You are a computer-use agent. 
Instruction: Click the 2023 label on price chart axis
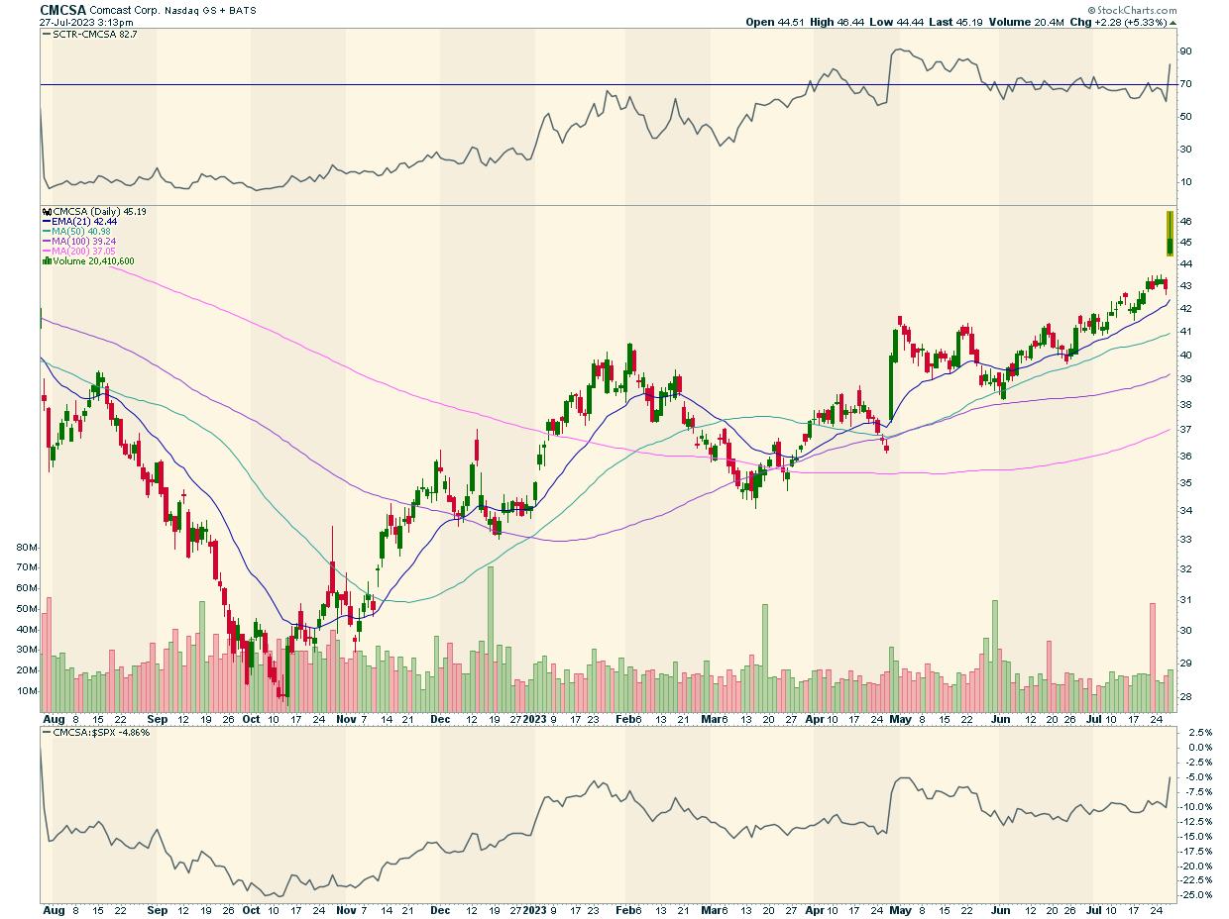[534, 717]
